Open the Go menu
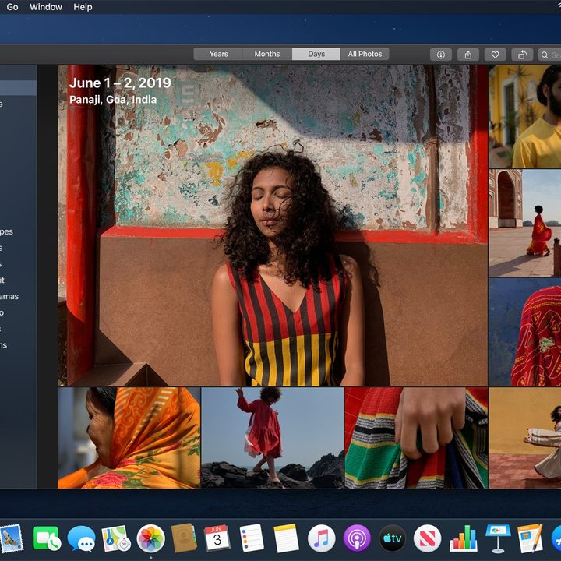This screenshot has height=561, width=561. click(12, 7)
